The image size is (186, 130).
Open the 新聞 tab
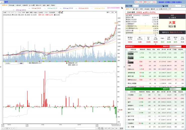[141, 9]
